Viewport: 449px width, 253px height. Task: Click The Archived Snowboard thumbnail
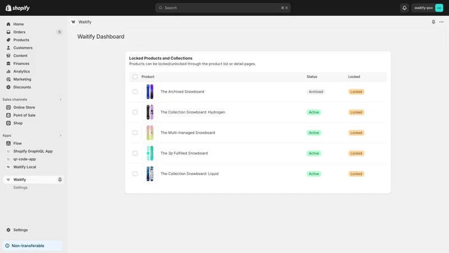pyautogui.click(x=150, y=92)
